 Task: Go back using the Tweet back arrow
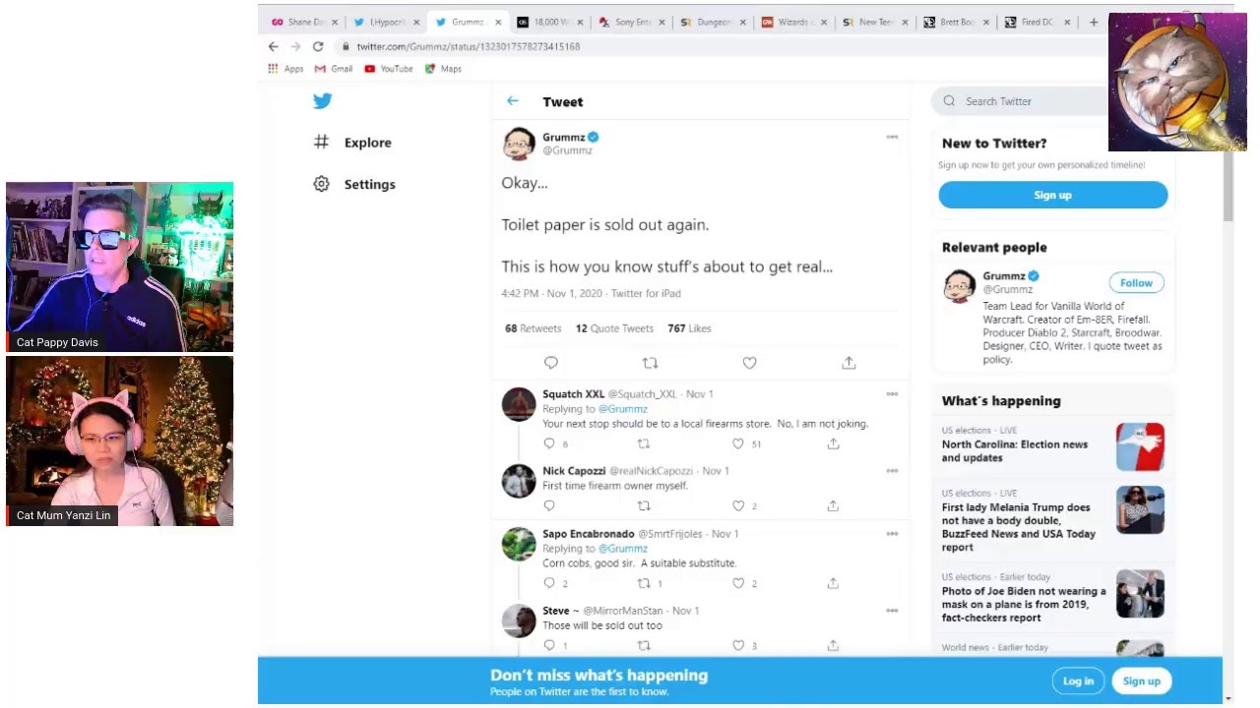[513, 101]
